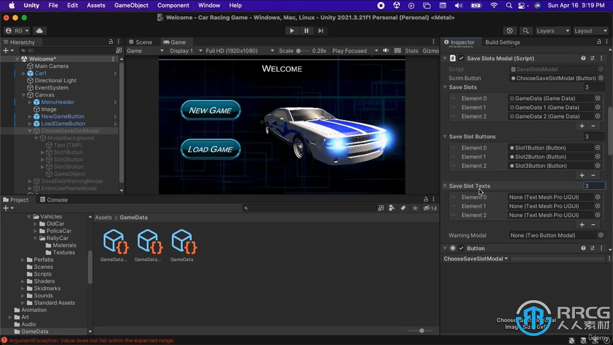613x345 pixels.
Task: Open the cloud services icon
Action: (x=39, y=31)
